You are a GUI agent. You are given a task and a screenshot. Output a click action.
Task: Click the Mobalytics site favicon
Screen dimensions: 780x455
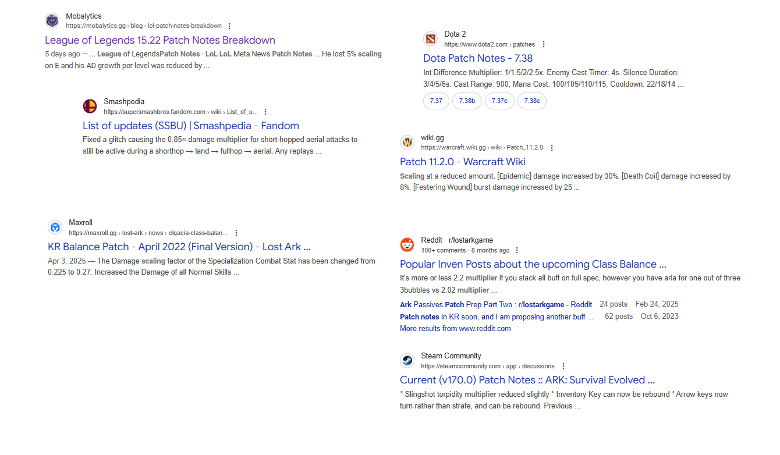pyautogui.click(x=52, y=21)
